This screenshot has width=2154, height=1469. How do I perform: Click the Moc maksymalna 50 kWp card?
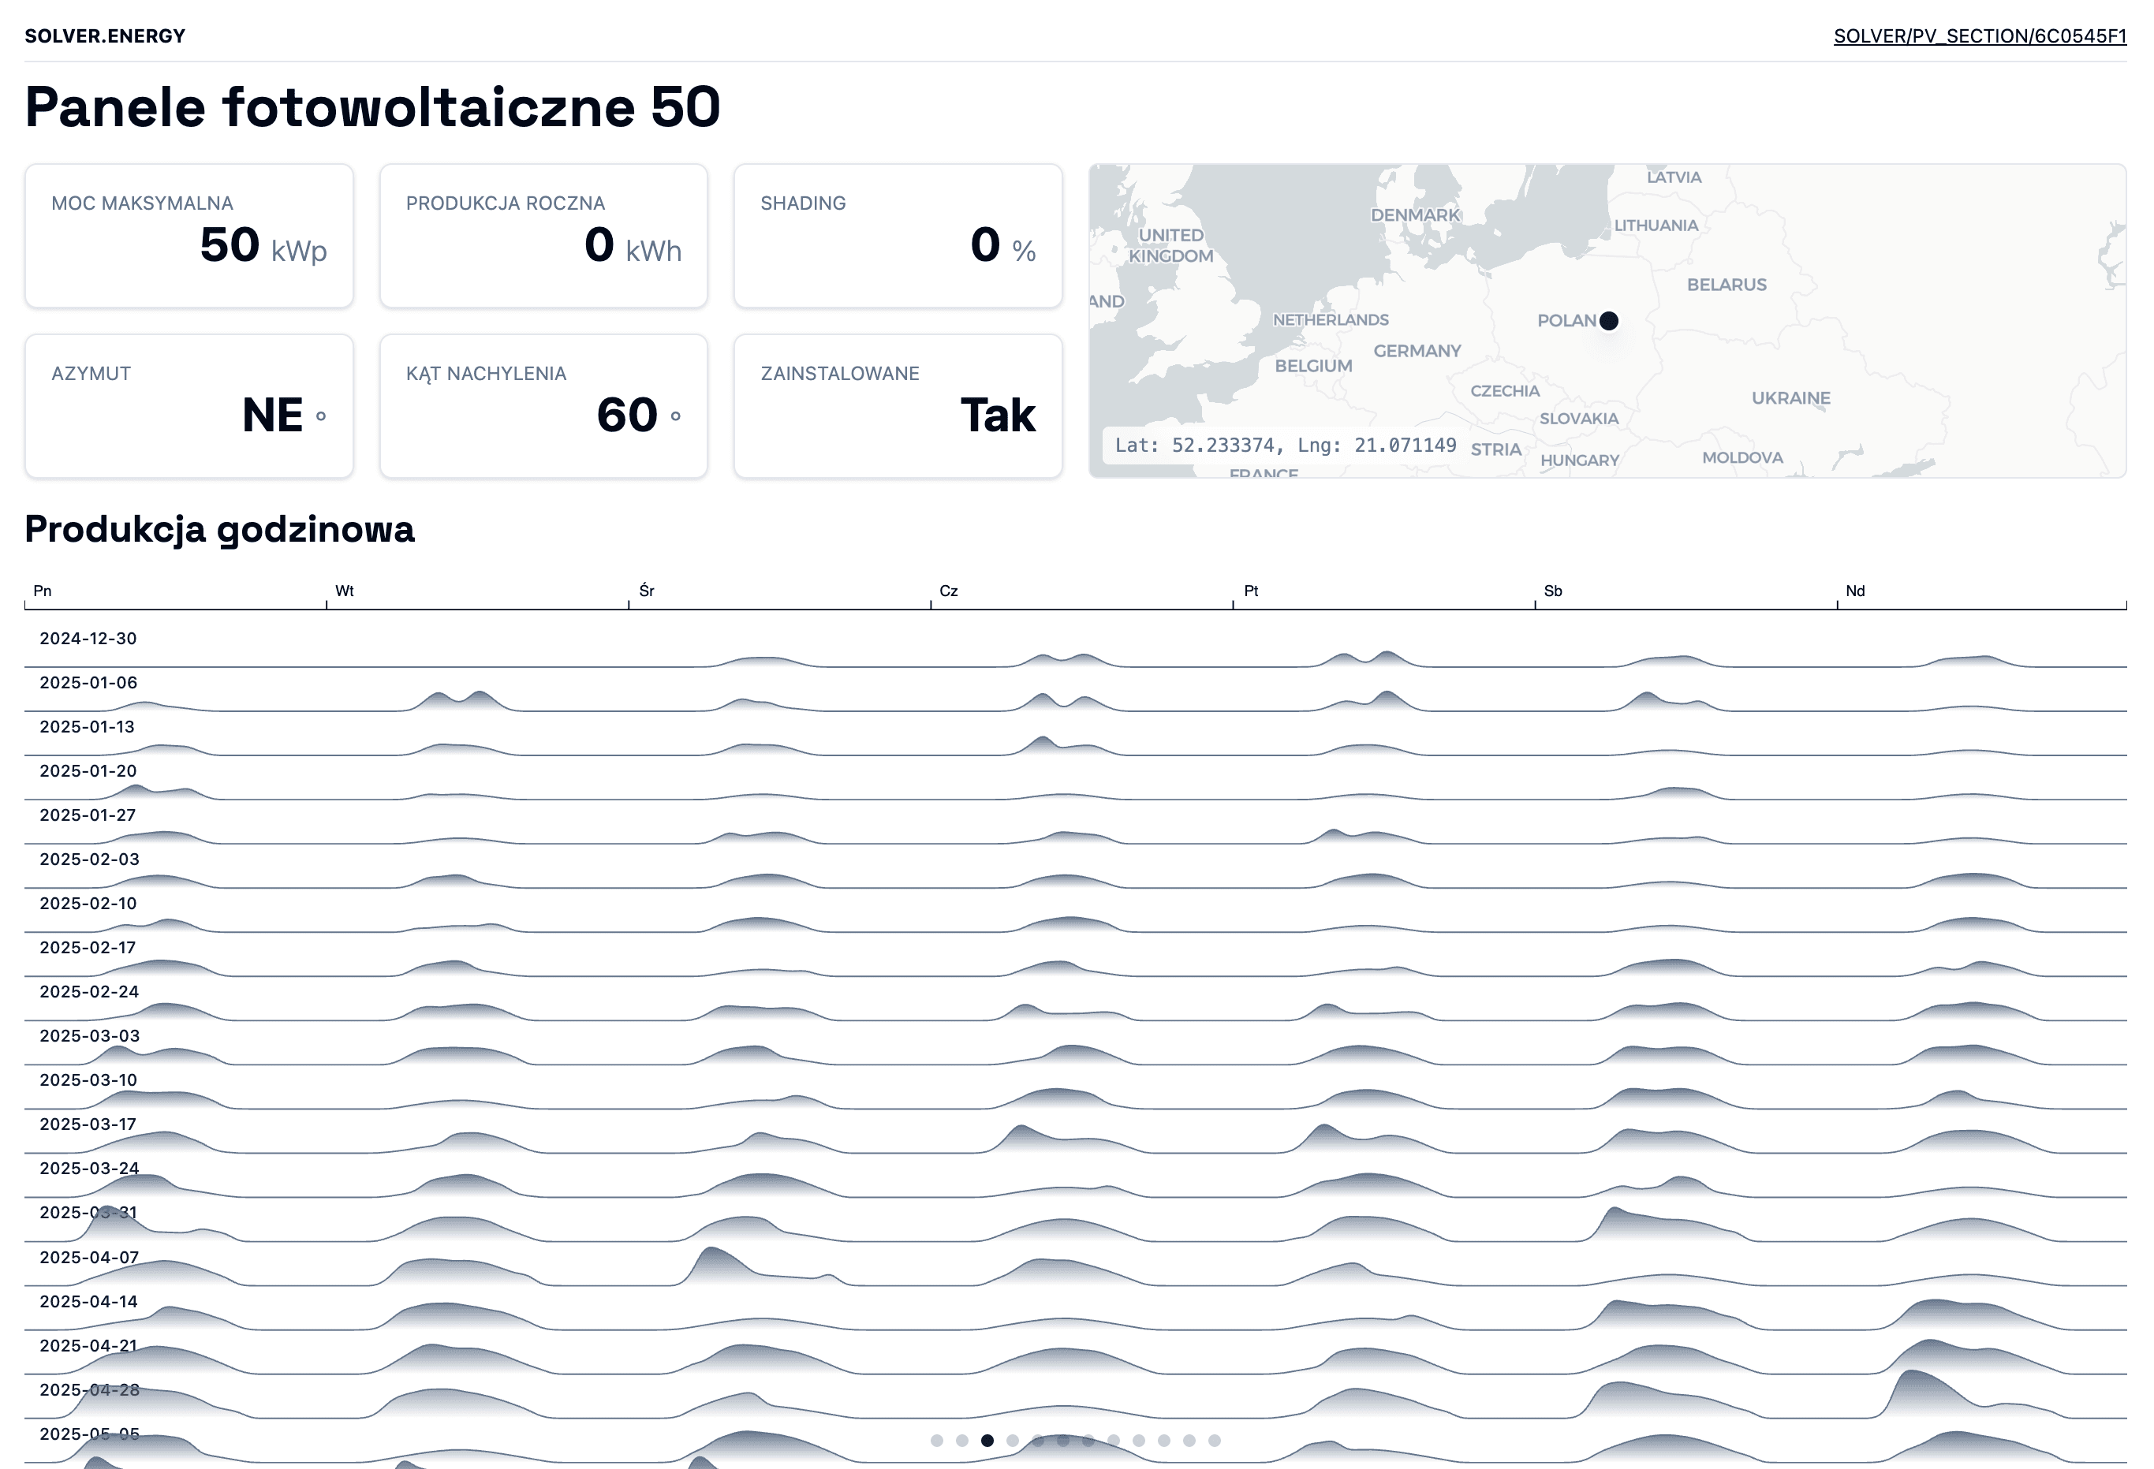coord(189,236)
